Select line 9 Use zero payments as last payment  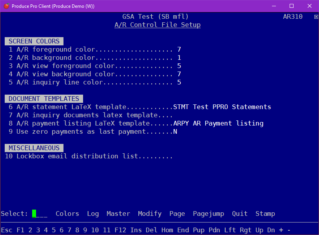click(x=93, y=132)
